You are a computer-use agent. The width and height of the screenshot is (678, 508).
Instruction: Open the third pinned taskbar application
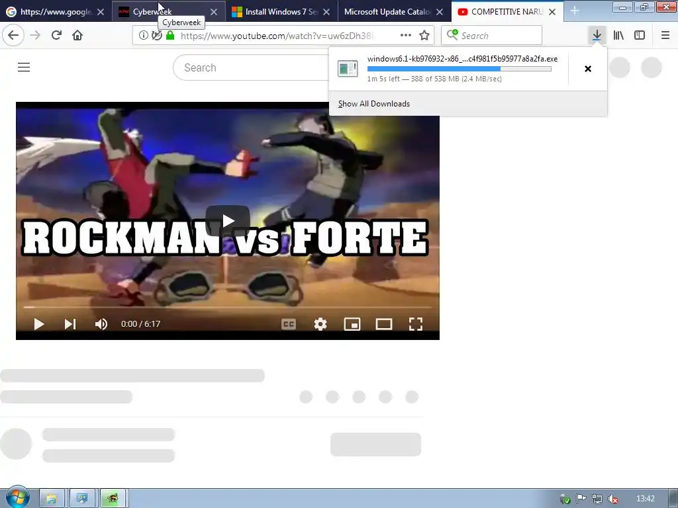pyautogui.click(x=113, y=499)
